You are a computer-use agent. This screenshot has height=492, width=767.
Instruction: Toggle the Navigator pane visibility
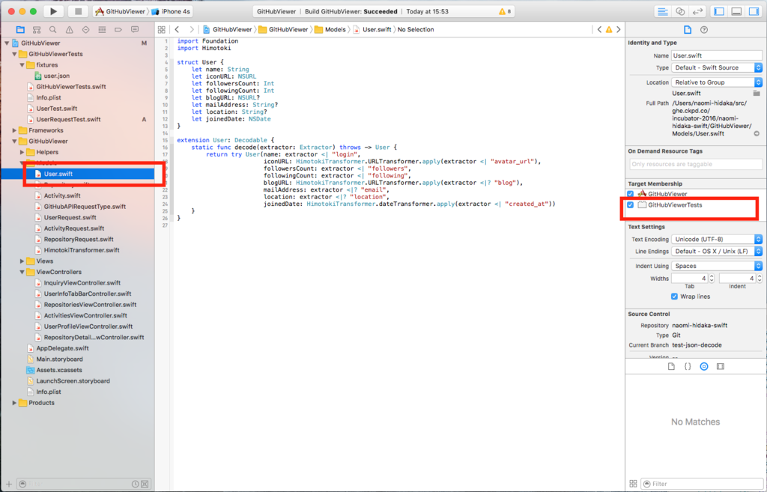click(x=719, y=11)
